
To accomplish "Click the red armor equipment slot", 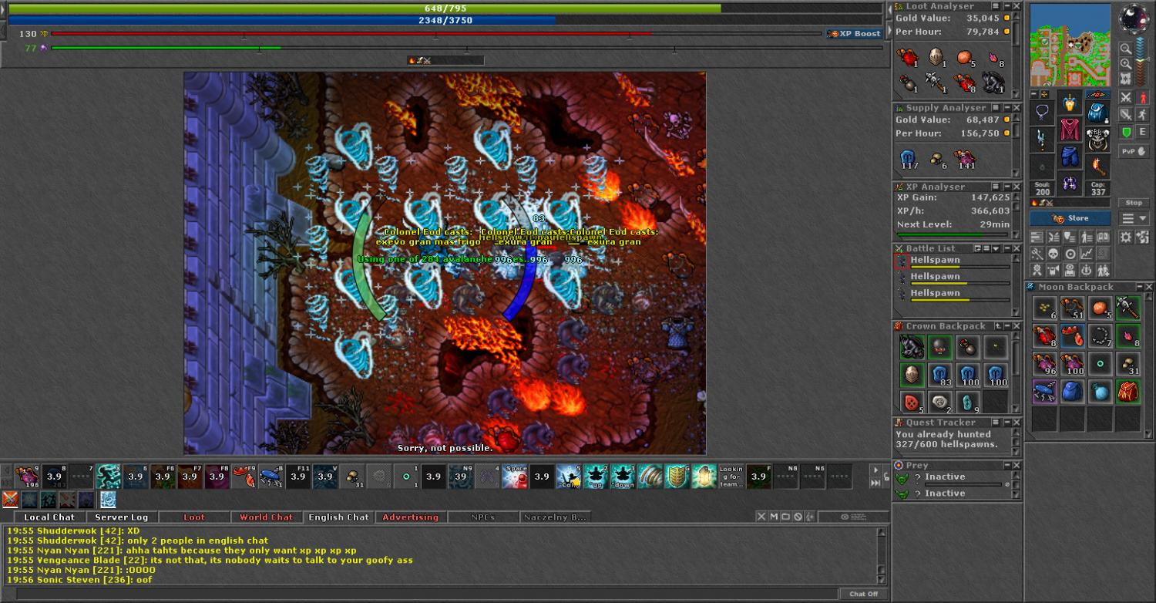I will coord(1070,130).
